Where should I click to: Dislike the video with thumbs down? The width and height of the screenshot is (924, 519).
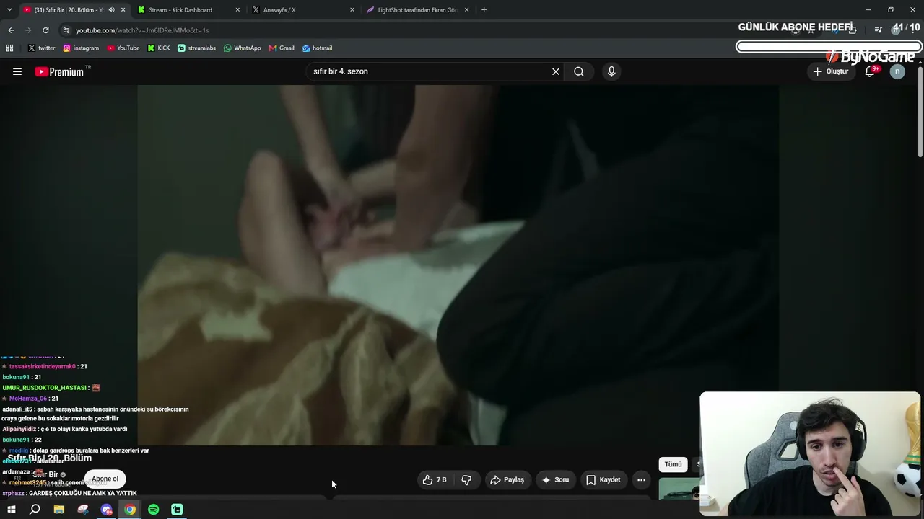pos(466,479)
